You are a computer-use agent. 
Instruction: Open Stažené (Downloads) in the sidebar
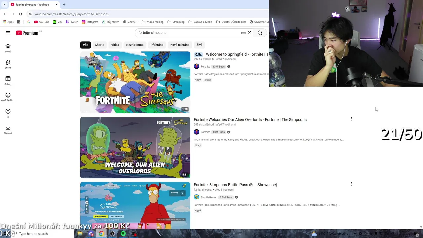(8, 130)
